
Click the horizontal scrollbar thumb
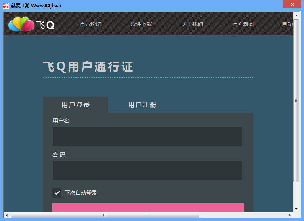(105, 215)
